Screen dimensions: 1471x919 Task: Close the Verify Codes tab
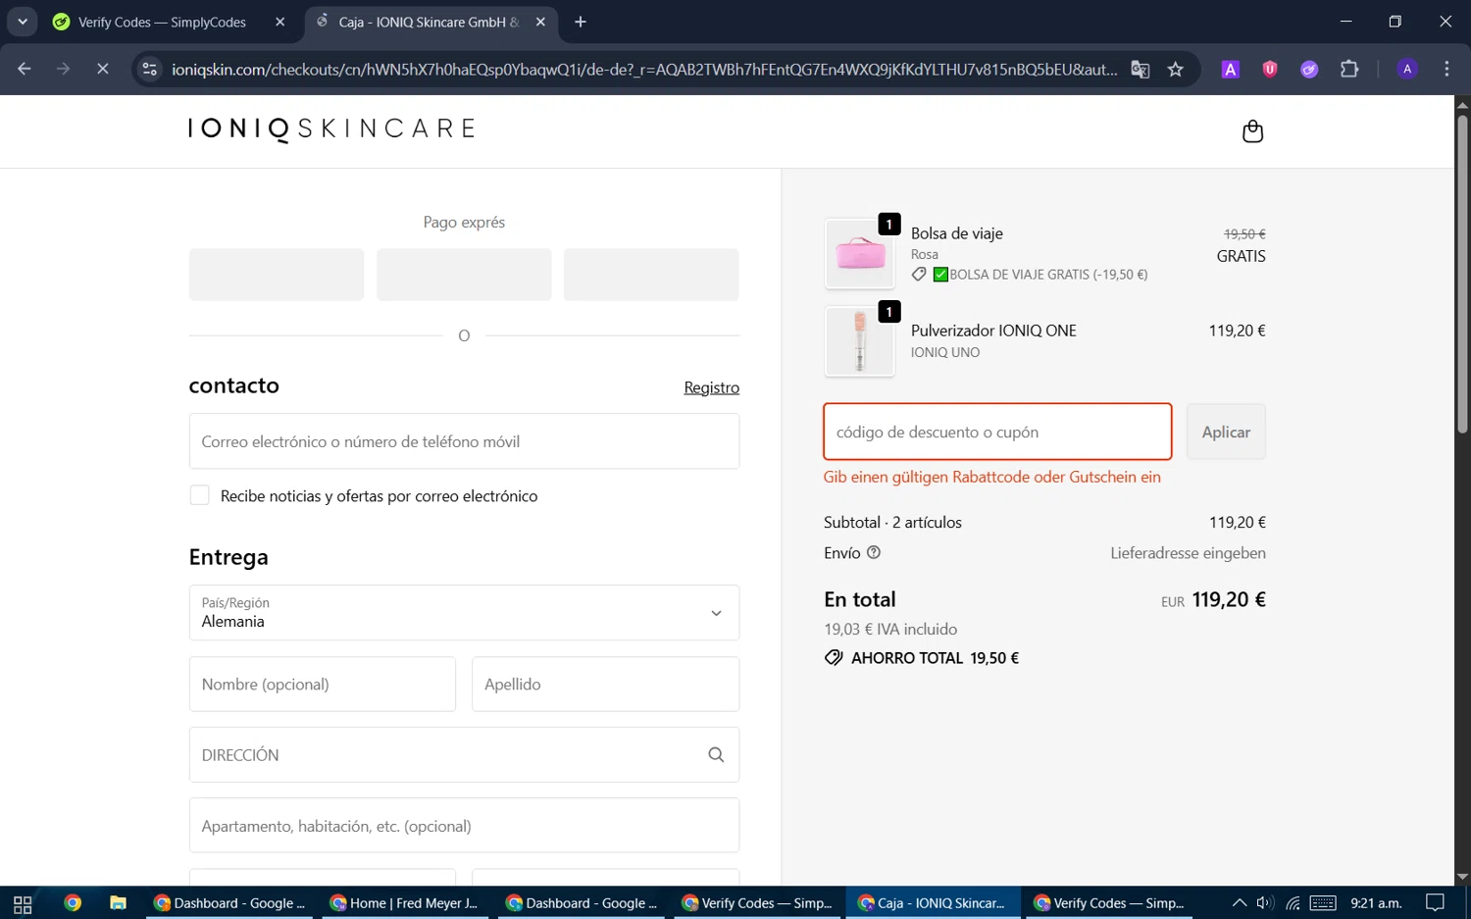coord(279,22)
